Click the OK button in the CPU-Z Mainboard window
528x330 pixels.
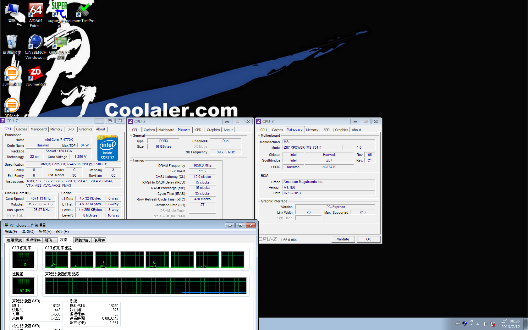coord(368,239)
